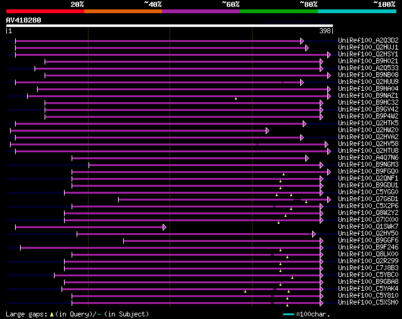Click UniRef100_Q1SWK7 label

(x=368, y=227)
